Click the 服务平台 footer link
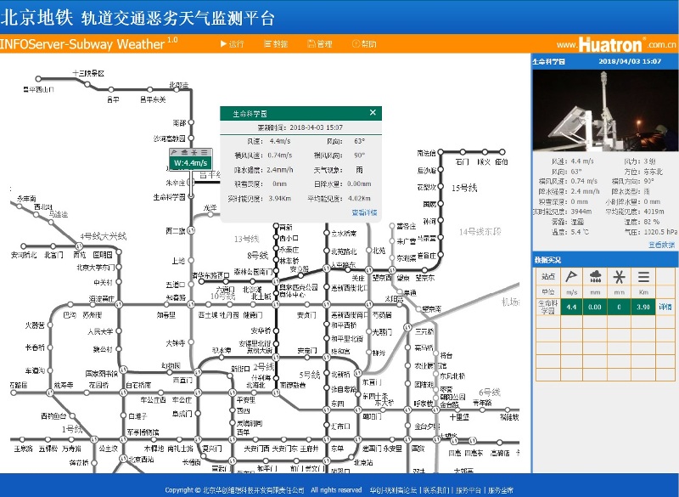The width and height of the screenshot is (679, 497). coord(468,490)
